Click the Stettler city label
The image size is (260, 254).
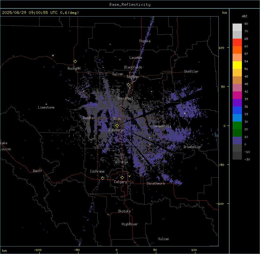click(191, 71)
